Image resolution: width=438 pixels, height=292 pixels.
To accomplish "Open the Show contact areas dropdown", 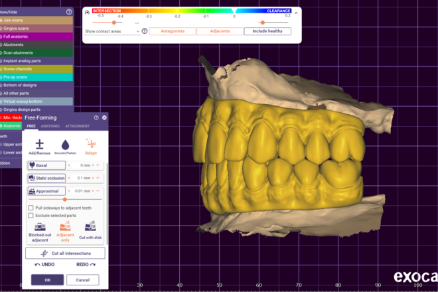I will tap(112, 31).
